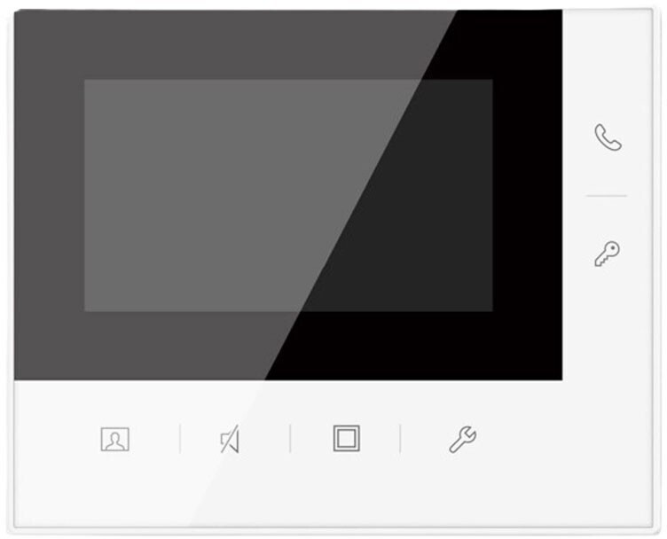The width and height of the screenshot is (667, 539).
Task: Toggle camera view with the portrait icon
Action: tap(114, 439)
